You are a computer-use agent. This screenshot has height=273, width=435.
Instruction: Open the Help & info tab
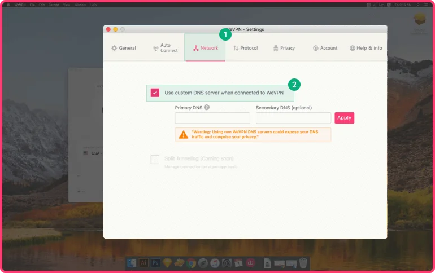tap(366, 48)
